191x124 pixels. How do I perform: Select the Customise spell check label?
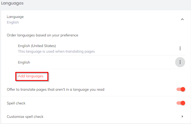click(x=25, y=117)
